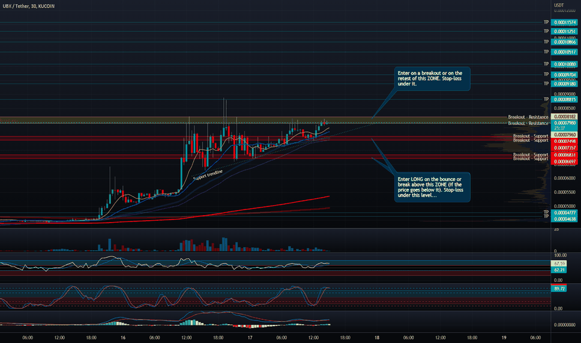Screen dimensions: 581x343
Task: Select the TP price label 0.00009704
Action: (564, 75)
